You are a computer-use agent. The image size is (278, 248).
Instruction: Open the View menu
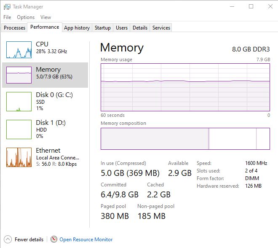[45, 17]
